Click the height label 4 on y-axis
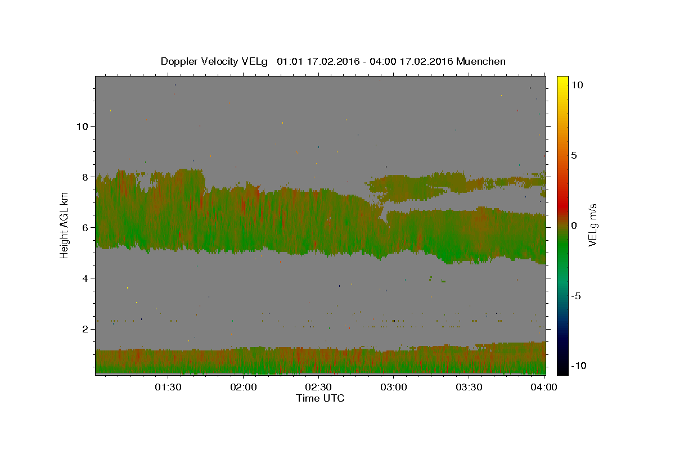Viewport: 675px width, 450px height. (85, 278)
